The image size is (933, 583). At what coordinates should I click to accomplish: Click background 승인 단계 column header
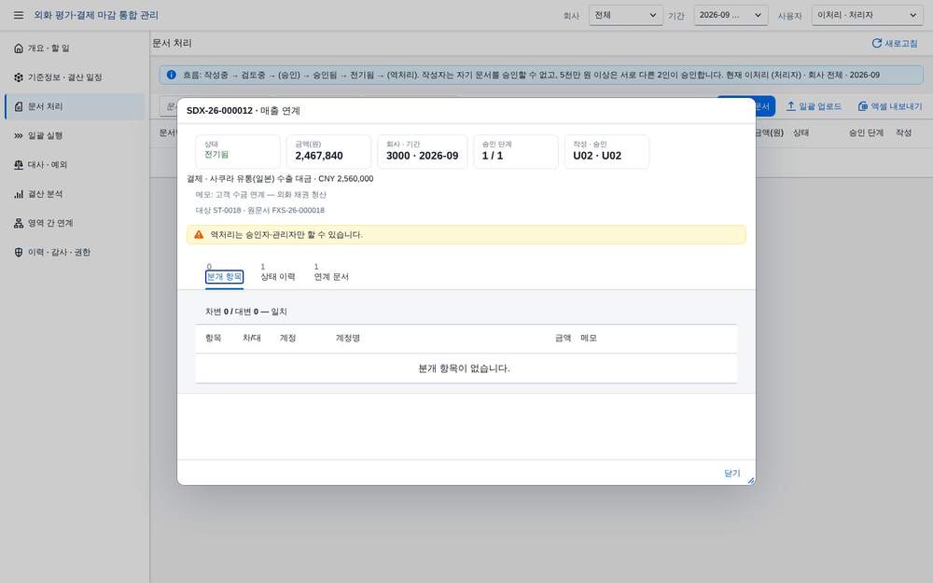coord(866,132)
